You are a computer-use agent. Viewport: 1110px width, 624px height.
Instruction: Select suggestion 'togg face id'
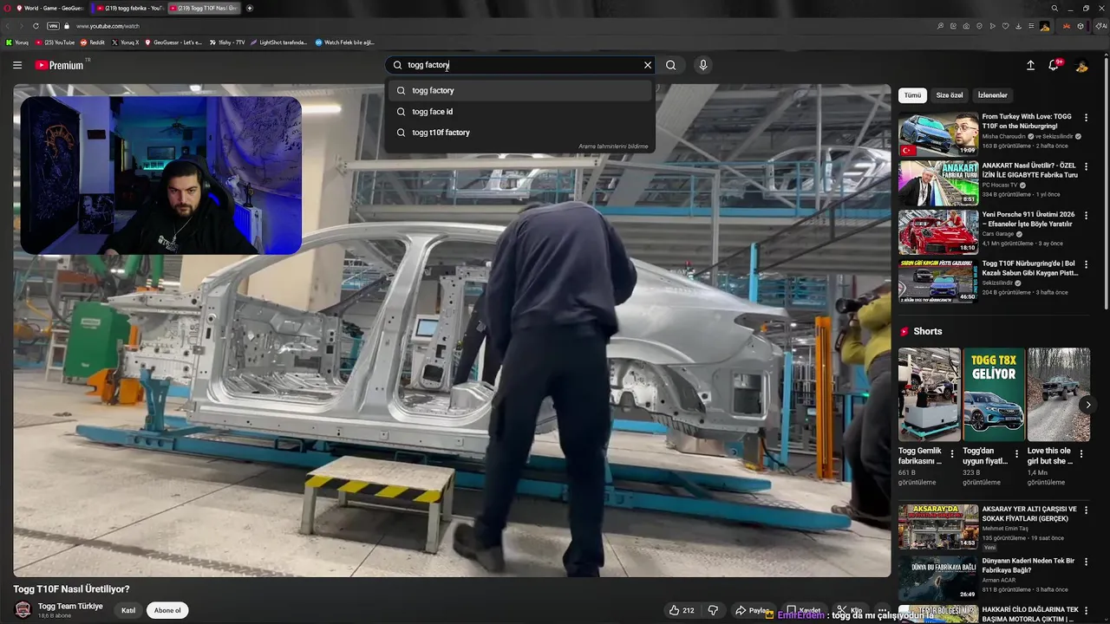click(520, 112)
